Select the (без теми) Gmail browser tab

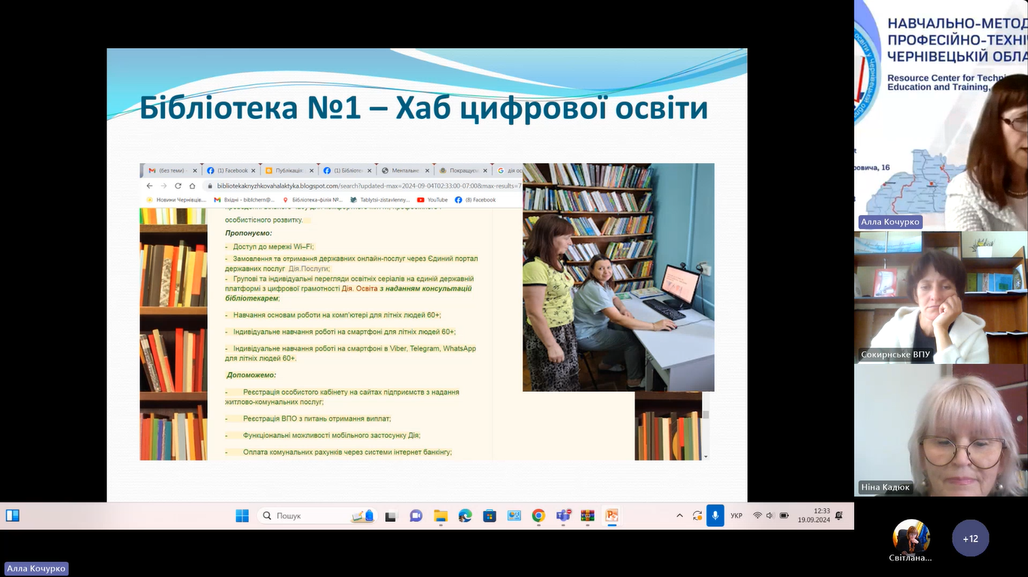click(x=171, y=171)
